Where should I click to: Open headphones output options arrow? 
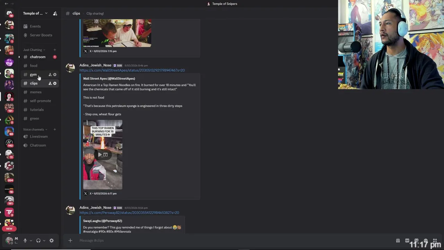44,241
